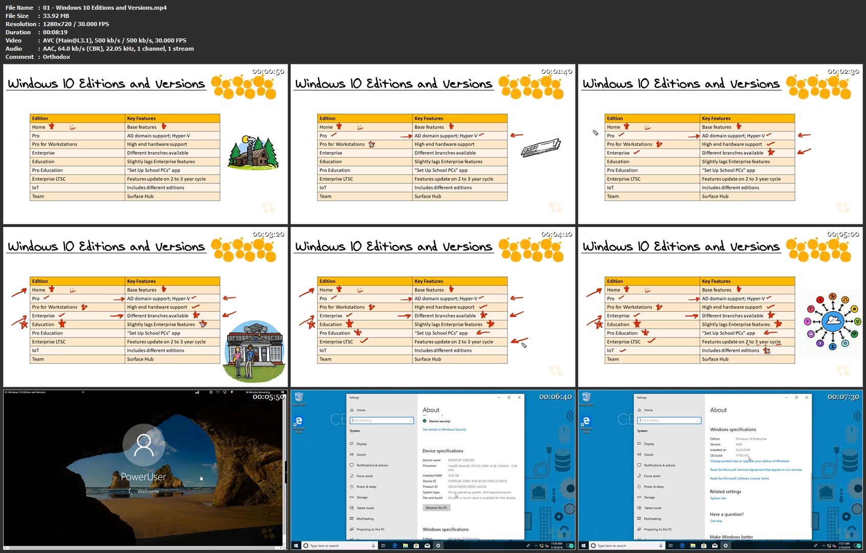Open System info link under Related settings
This screenshot has height=553, width=866.
click(718, 498)
